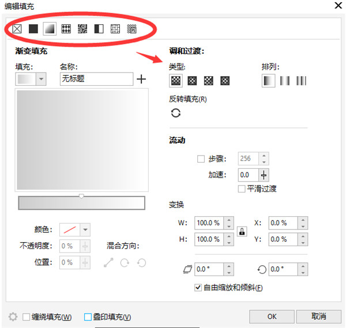Click the plus icon to save fill
346x328 pixels.
[x=141, y=79]
